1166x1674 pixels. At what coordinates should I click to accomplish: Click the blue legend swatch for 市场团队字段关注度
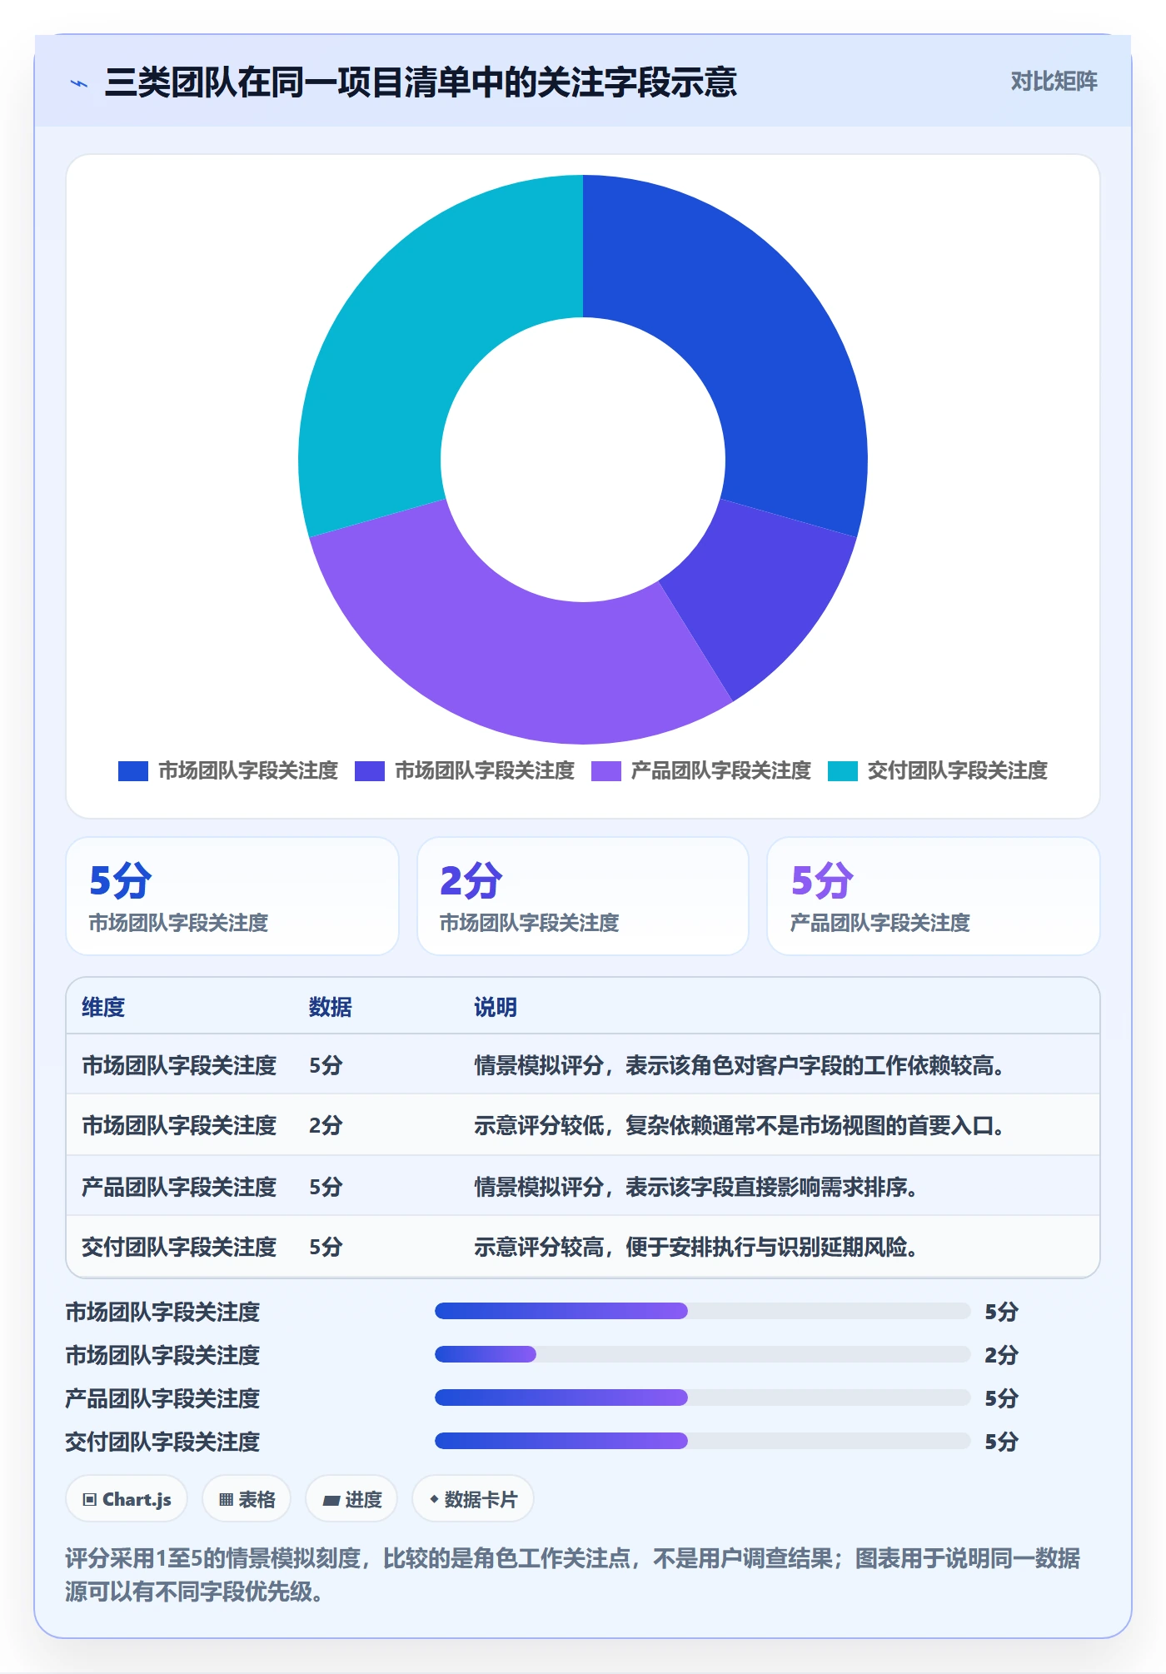coord(133,771)
